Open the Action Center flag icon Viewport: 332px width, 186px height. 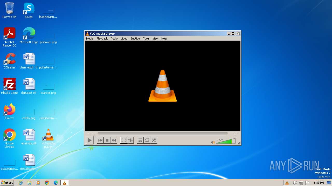(308, 183)
